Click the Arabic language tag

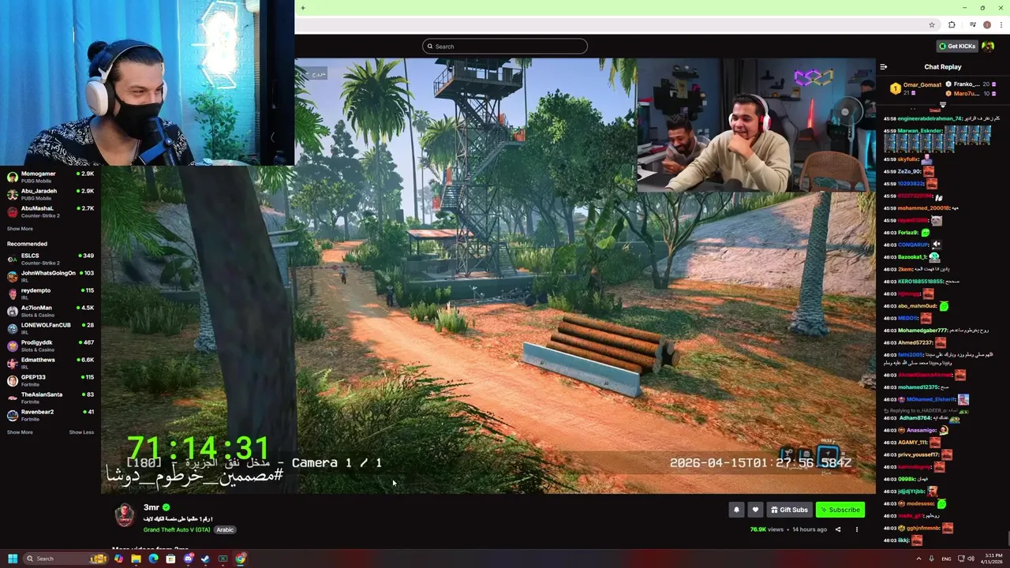click(x=225, y=530)
